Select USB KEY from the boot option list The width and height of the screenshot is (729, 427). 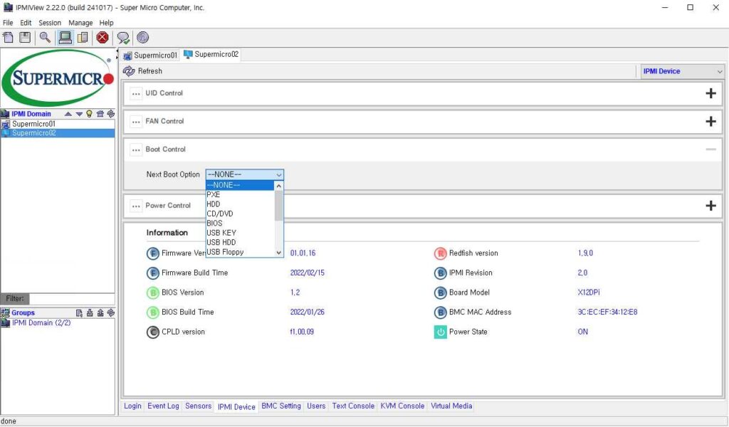[240, 233]
